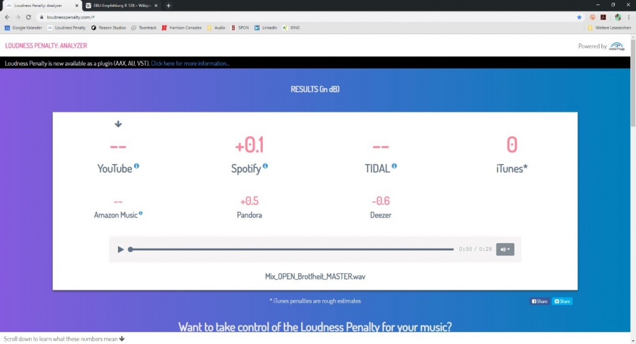The width and height of the screenshot is (636, 344).
Task: Click the Spotify +0.1 result value
Action: 249,145
